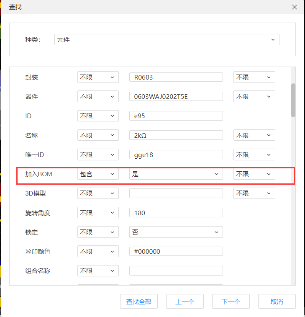This screenshot has height=317, width=305.
Task: Click the 名称 field showing 2kΩ
Action: (x=176, y=135)
